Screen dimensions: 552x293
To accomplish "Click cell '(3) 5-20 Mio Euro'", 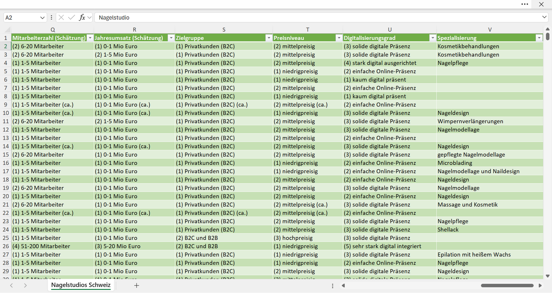I will [134, 246].
